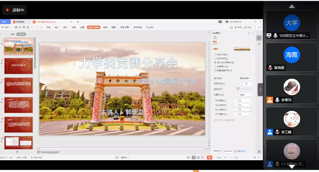Open 请选择图片 picture fill dropdown

pos(246,78)
